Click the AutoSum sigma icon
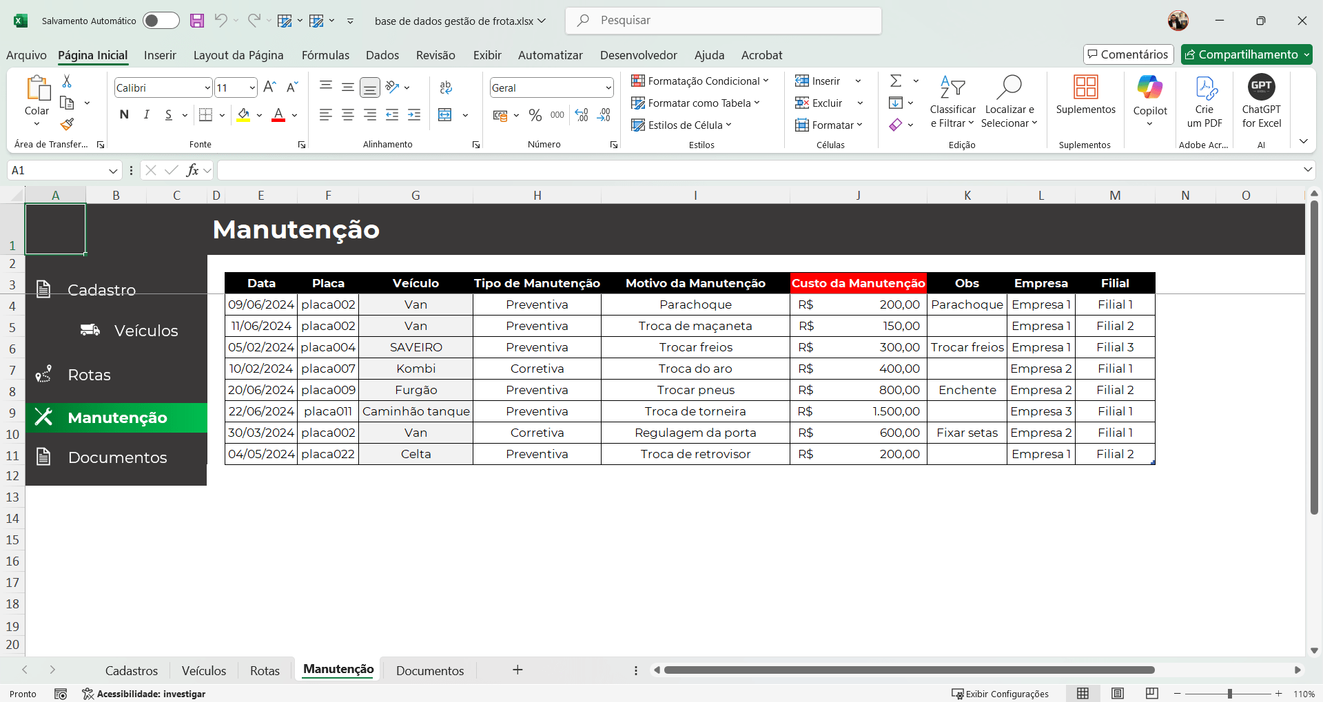The width and height of the screenshot is (1323, 702). coord(896,81)
